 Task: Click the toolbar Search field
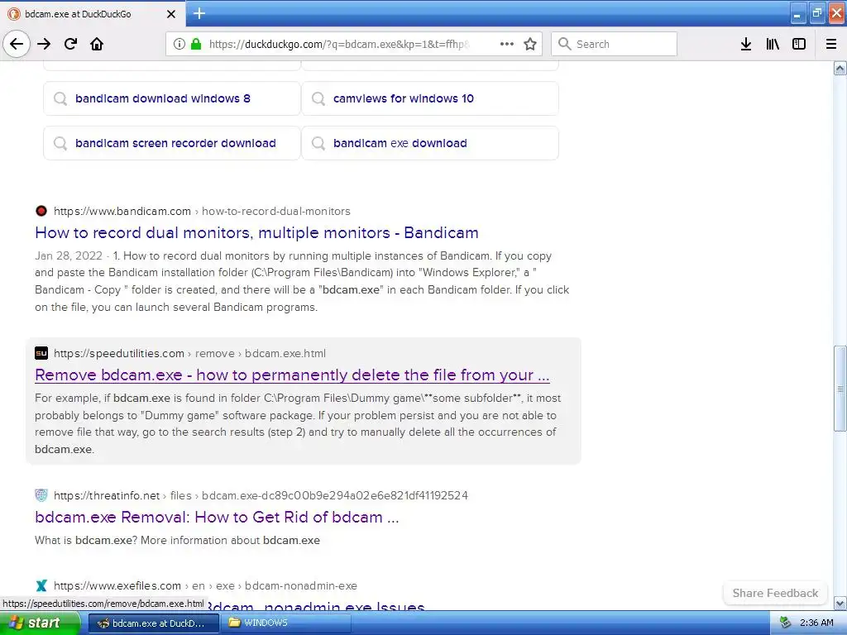[615, 44]
